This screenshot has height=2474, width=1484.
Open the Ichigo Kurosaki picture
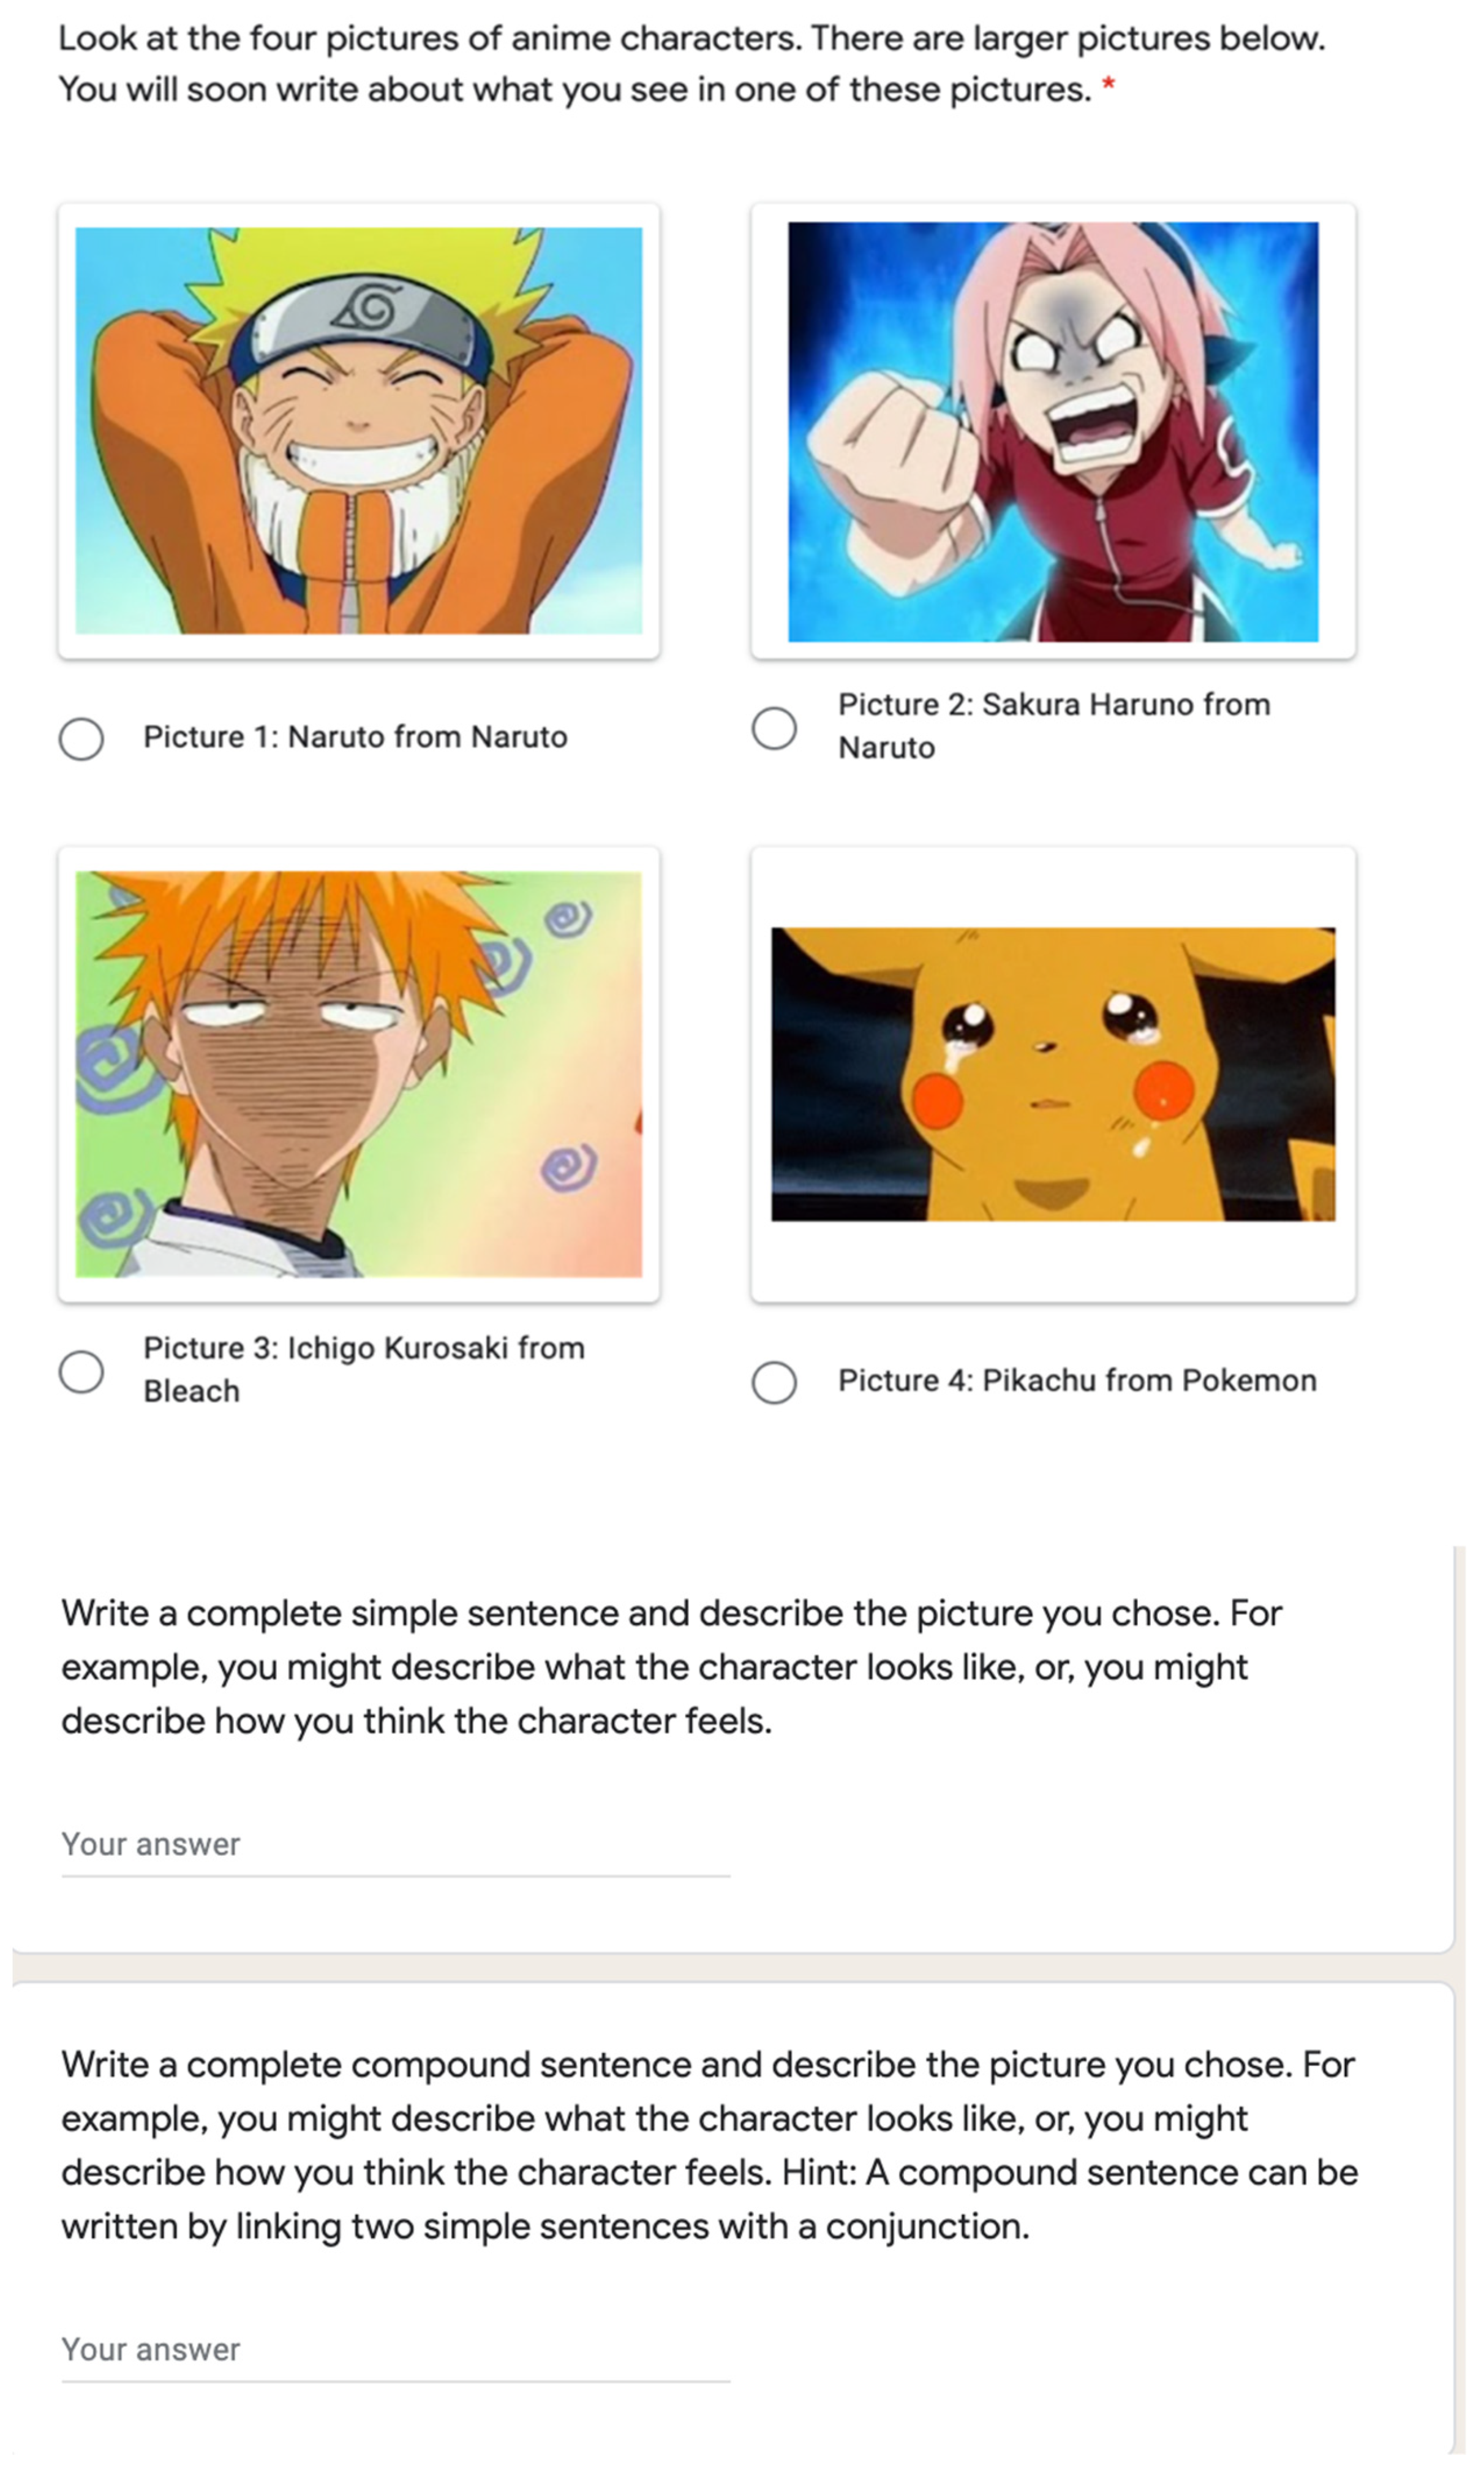click(359, 1073)
